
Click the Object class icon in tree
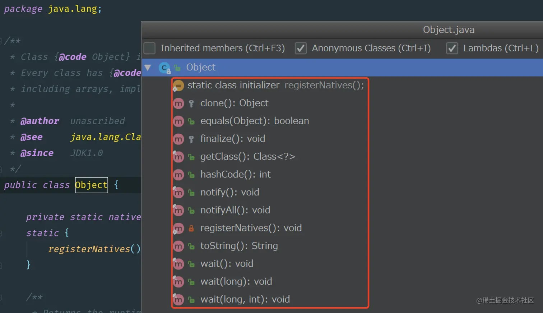click(x=164, y=68)
